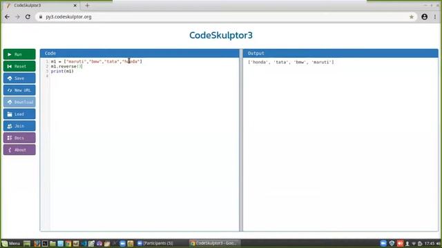Open the network Wi-Fi tray icon
The image size is (442, 248).
point(414,244)
